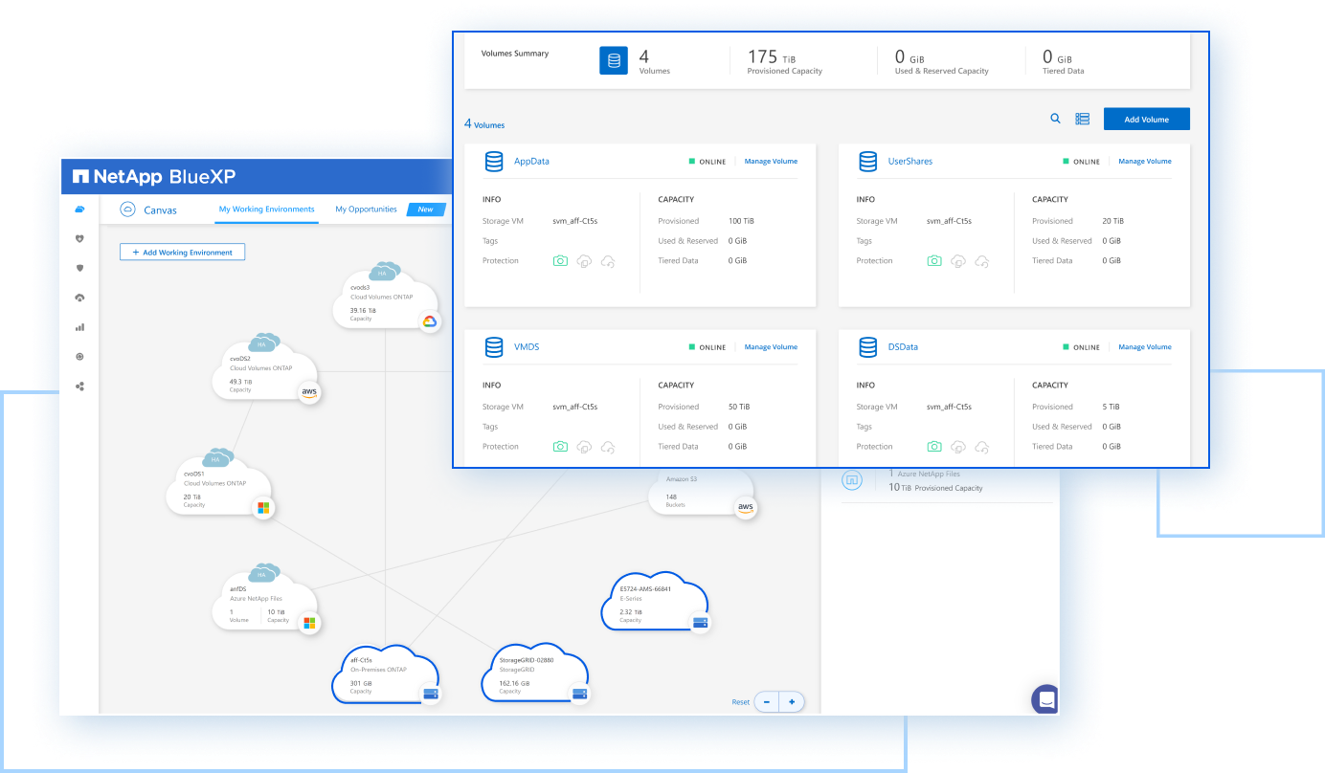Open the bar chart analytics sidebar icon
This screenshot has height=773, width=1325.
(79, 327)
